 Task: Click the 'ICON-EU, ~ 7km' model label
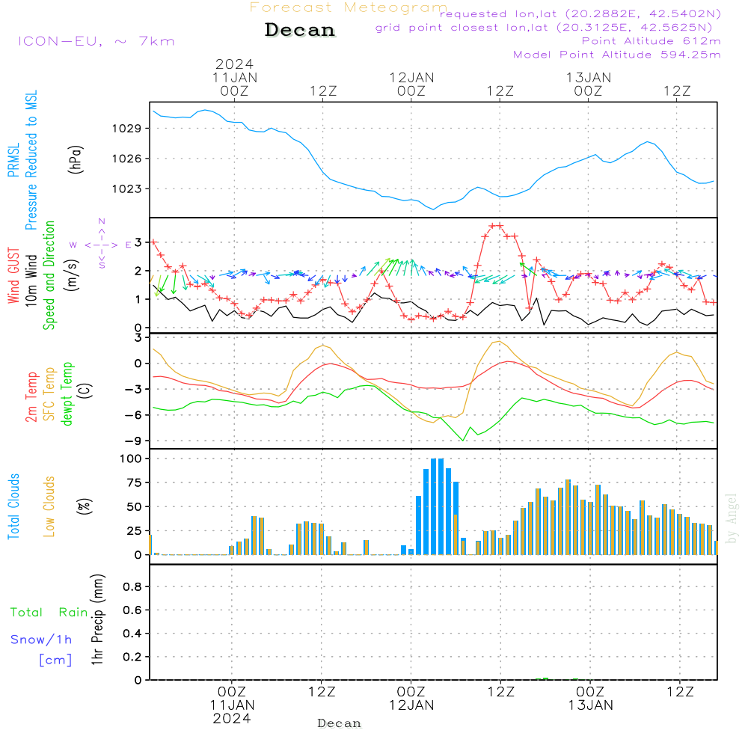96,41
